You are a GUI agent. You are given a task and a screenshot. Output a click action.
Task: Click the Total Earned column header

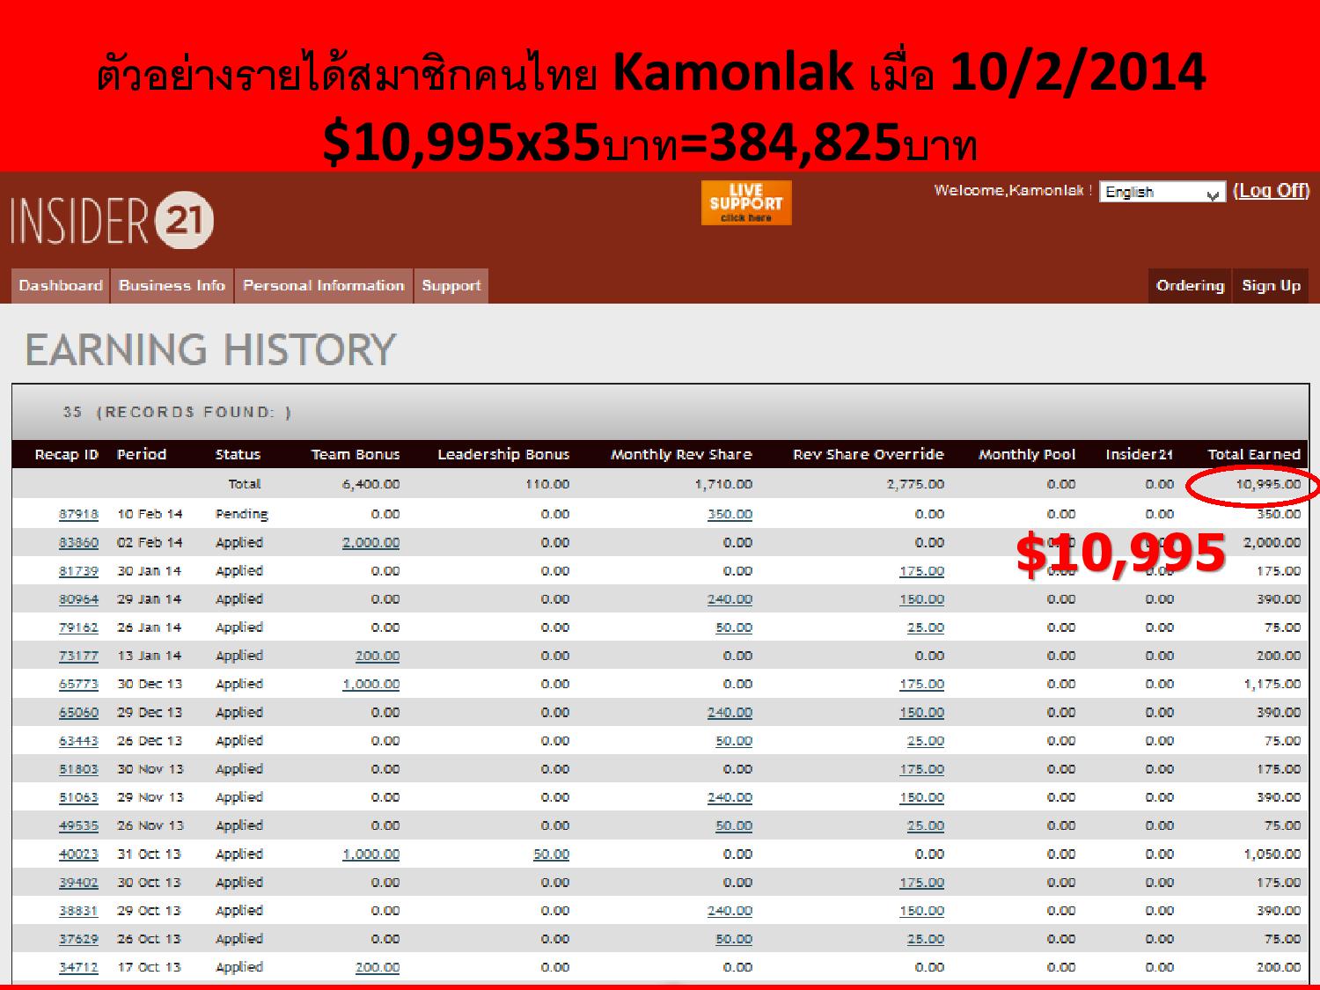click(x=1254, y=454)
